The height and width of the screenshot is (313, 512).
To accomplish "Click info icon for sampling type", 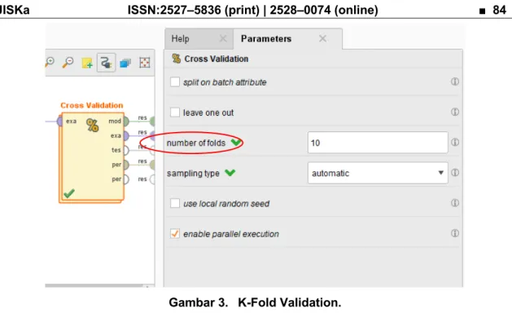I will tap(455, 172).
